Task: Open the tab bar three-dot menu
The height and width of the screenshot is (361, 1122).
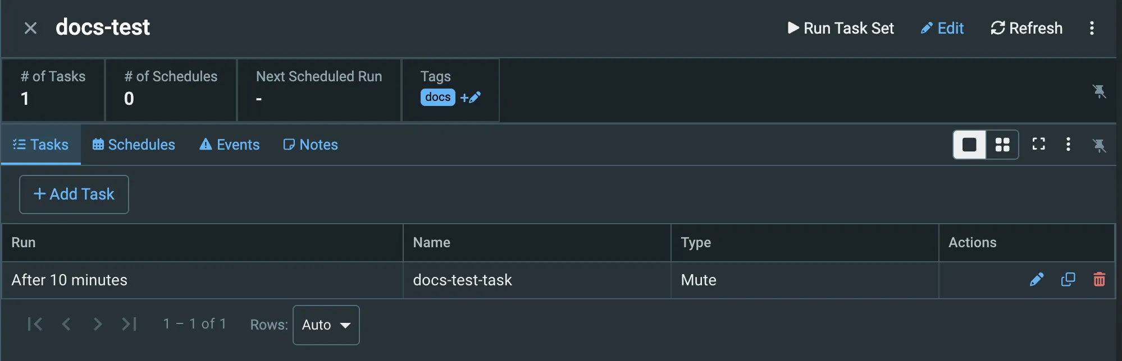Action: pos(1068,144)
